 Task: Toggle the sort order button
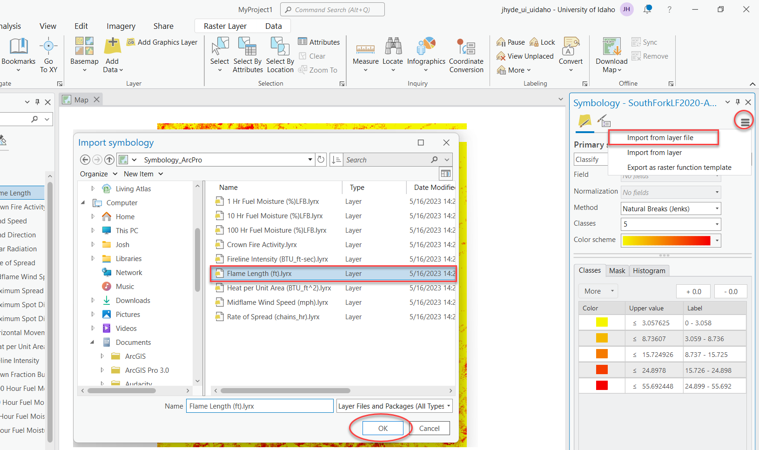pyautogui.click(x=336, y=160)
